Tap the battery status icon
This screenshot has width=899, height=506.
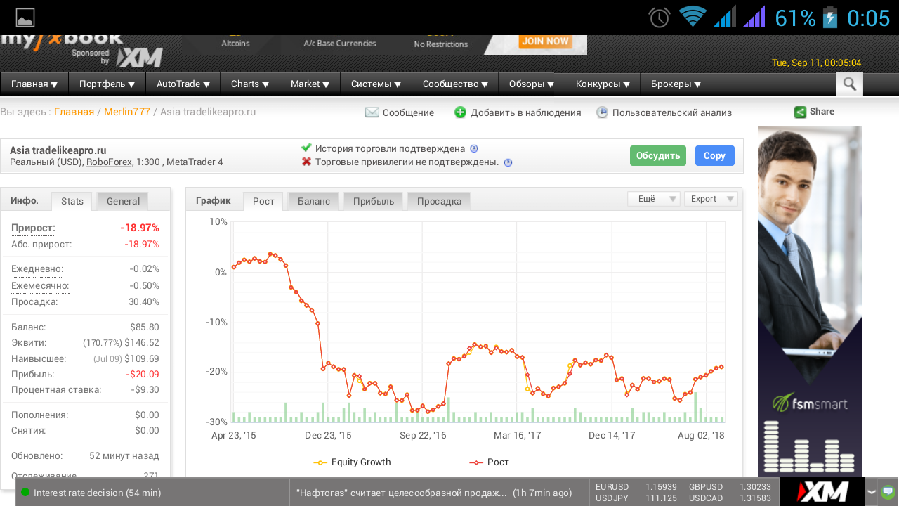point(830,18)
